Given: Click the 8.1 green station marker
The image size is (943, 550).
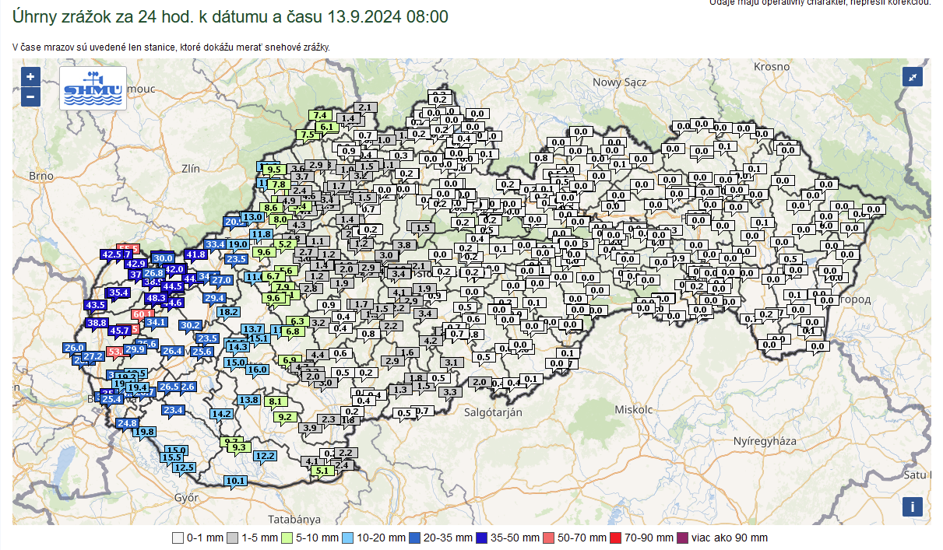Looking at the screenshot, I should point(276,401).
